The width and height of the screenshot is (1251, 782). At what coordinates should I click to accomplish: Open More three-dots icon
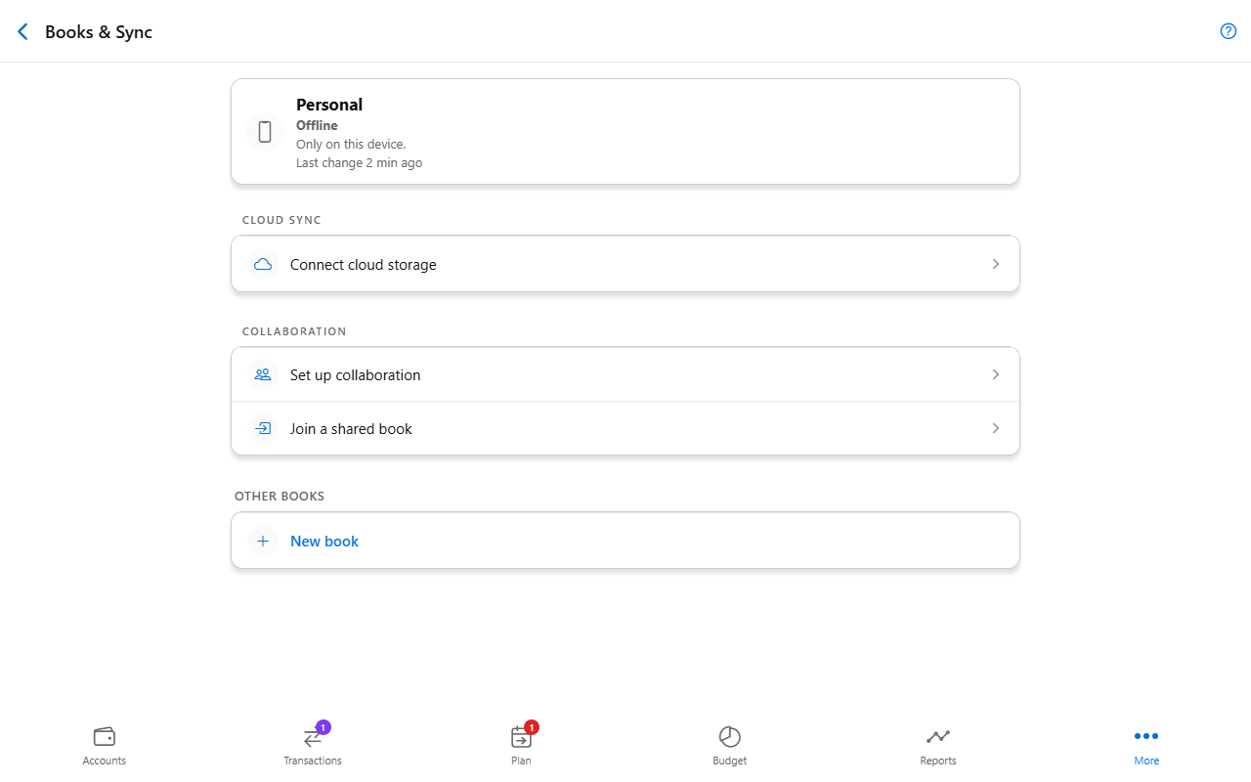[x=1146, y=736]
